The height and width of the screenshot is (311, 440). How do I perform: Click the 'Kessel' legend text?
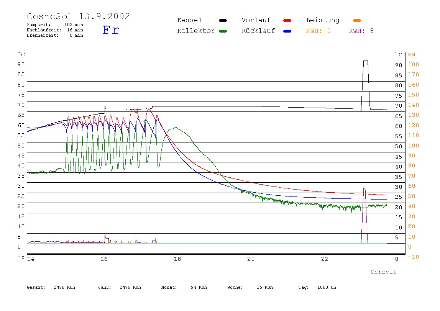click(189, 20)
